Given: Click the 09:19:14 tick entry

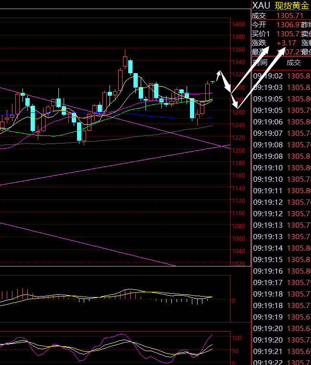Looking at the screenshot, I should tap(281, 248).
